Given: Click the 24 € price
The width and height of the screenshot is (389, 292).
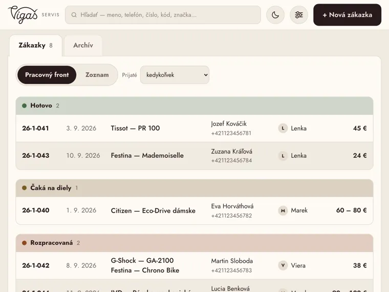Looking at the screenshot, I should pos(360,156).
